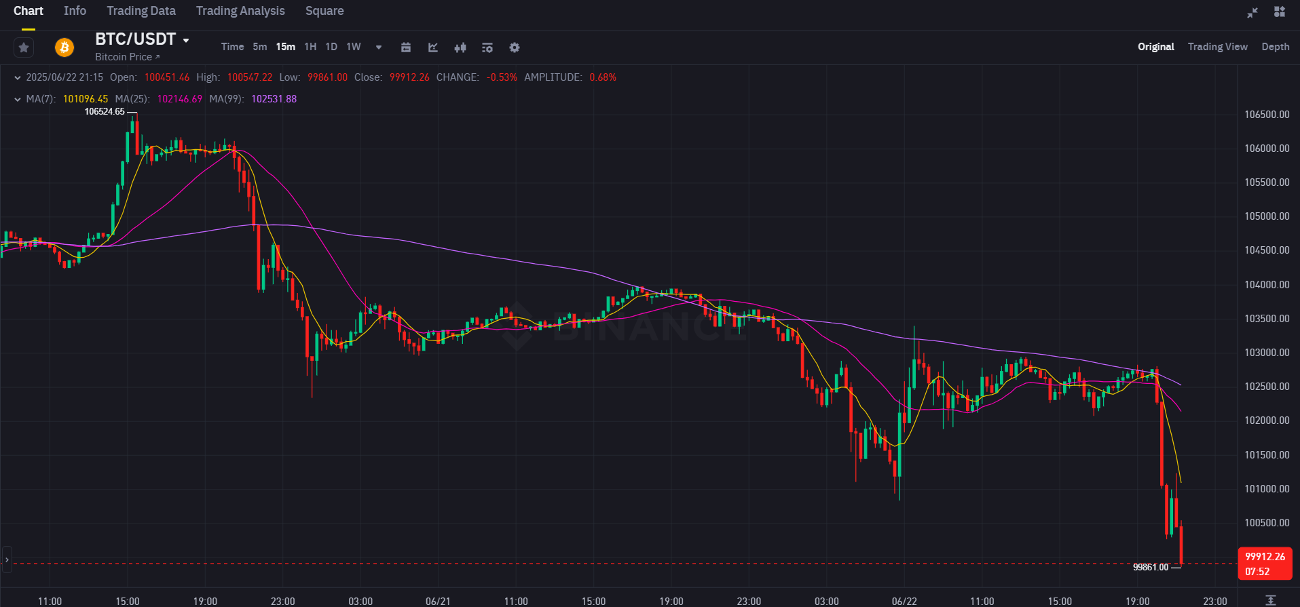This screenshot has width=1300, height=607.
Task: Switch to the Trading View chart mode
Action: [x=1217, y=47]
